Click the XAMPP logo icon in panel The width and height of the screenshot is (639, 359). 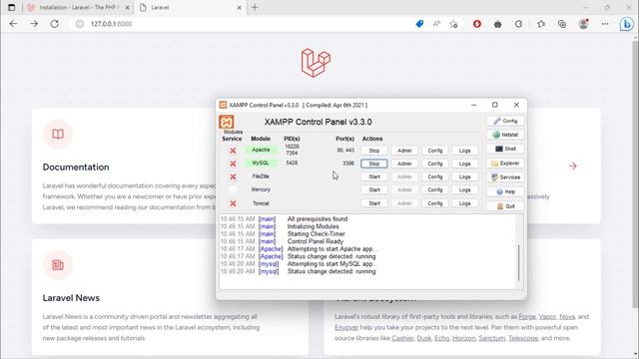click(227, 122)
